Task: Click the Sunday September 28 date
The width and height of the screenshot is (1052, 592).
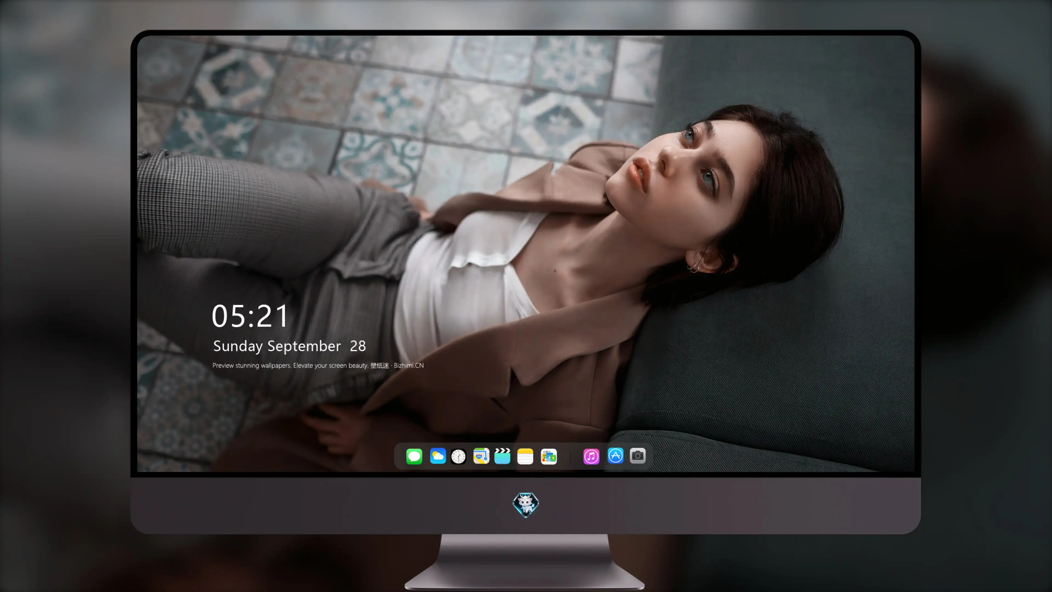Action: (290, 346)
